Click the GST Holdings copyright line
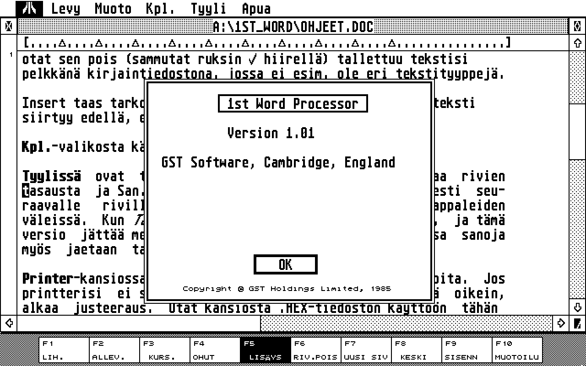Screen dimensions: 586x366 point(287,289)
